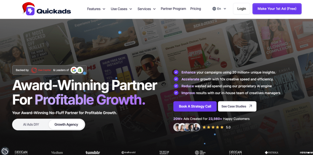Click Book A Strategy Call button
Screen dimensions: 313x155
pyautogui.click(x=195, y=106)
